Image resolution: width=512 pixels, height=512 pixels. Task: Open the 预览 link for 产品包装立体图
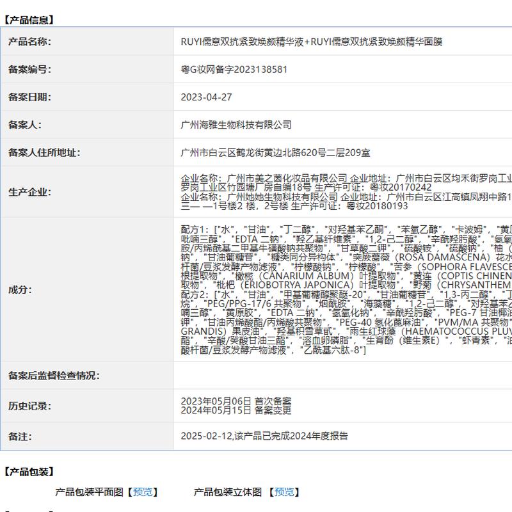click(284, 492)
